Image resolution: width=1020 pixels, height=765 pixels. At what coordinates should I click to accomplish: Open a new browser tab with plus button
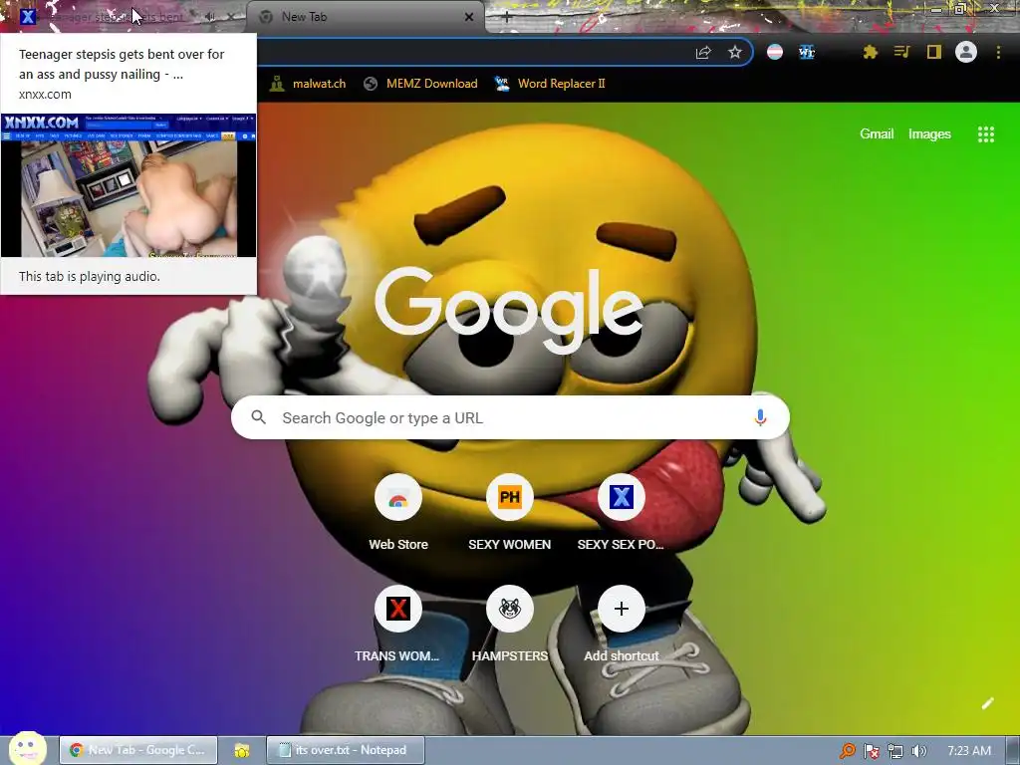point(507,17)
